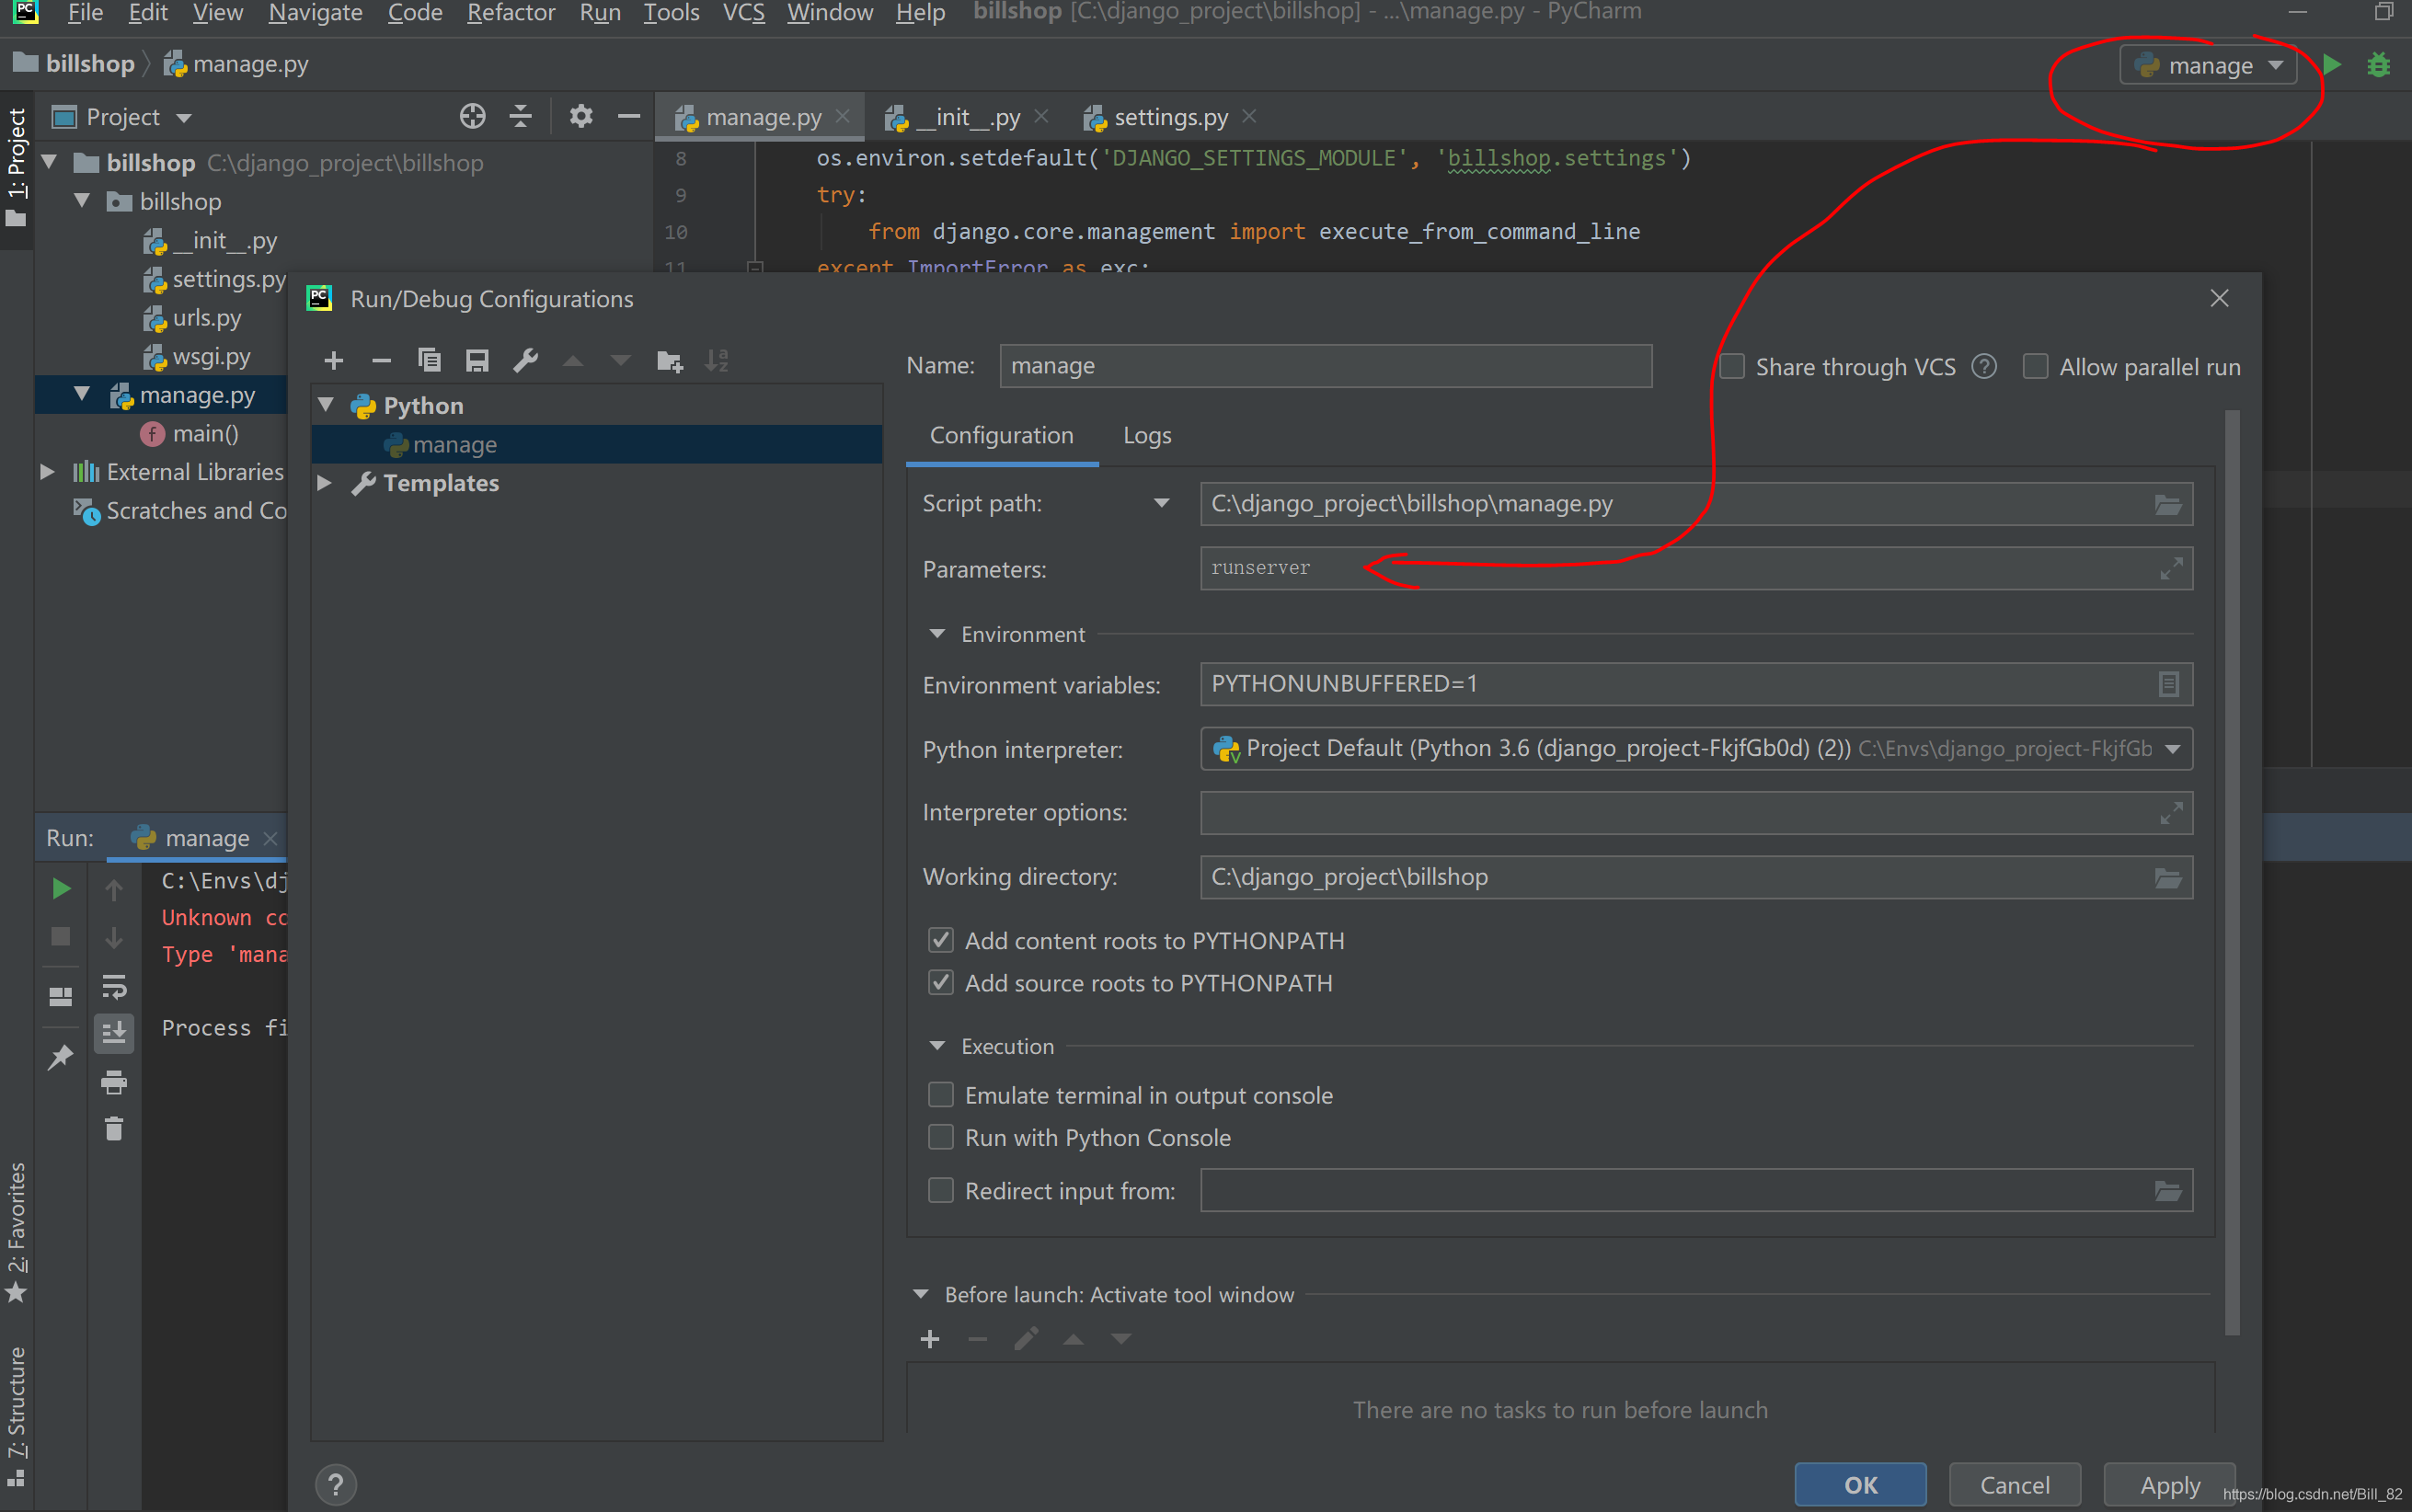This screenshot has height=1512, width=2412.
Task: Select the Logs tab
Action: click(x=1144, y=436)
